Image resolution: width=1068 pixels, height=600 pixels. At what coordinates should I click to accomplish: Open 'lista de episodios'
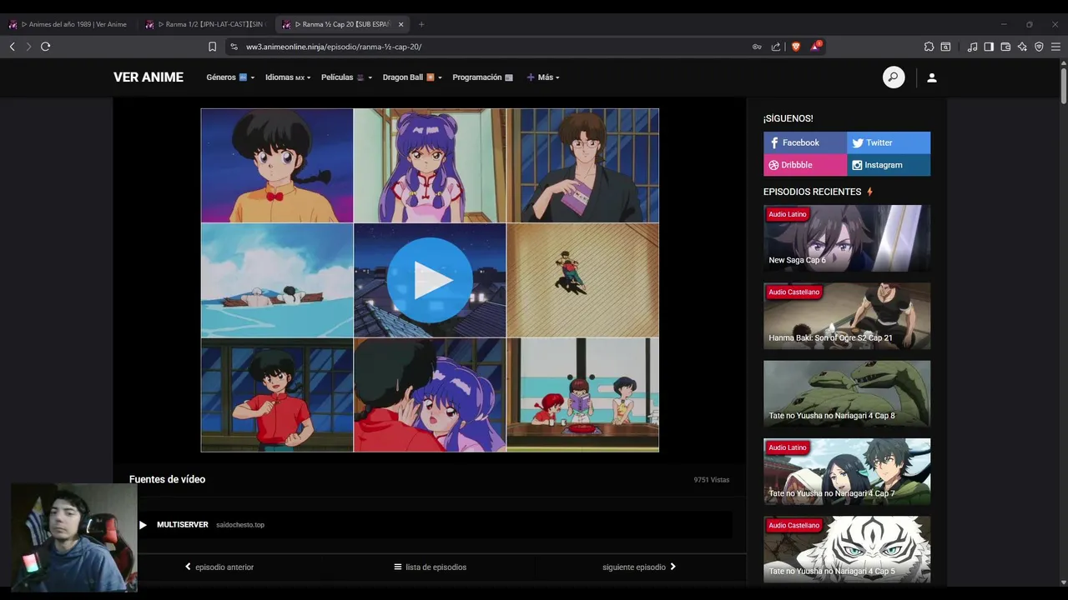[x=431, y=567]
